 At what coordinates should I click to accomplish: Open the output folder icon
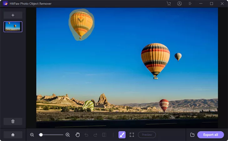[192, 135]
